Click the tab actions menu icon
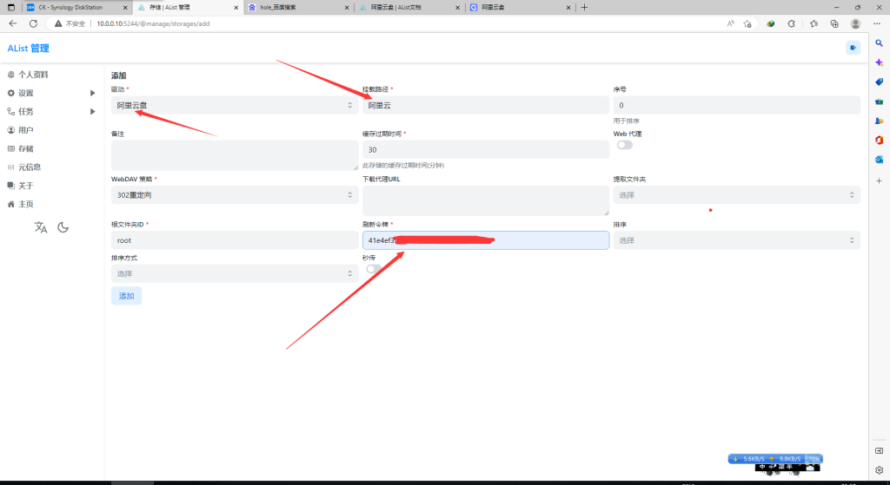The height and width of the screenshot is (485, 890). (x=10, y=7)
